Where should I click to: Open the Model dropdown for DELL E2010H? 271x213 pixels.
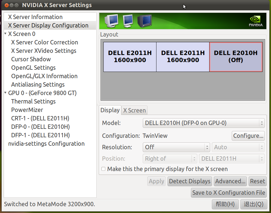point(204,123)
